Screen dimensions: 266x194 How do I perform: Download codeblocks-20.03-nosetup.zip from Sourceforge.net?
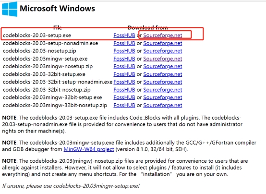pos(162,51)
